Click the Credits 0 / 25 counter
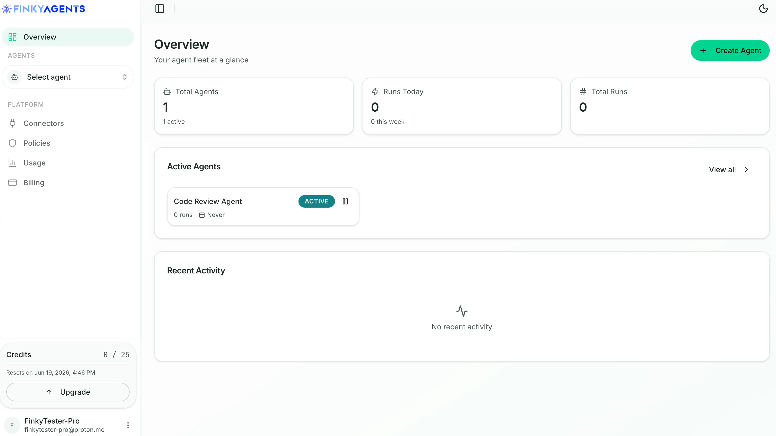Screen dimensions: 776x436 pos(116,355)
